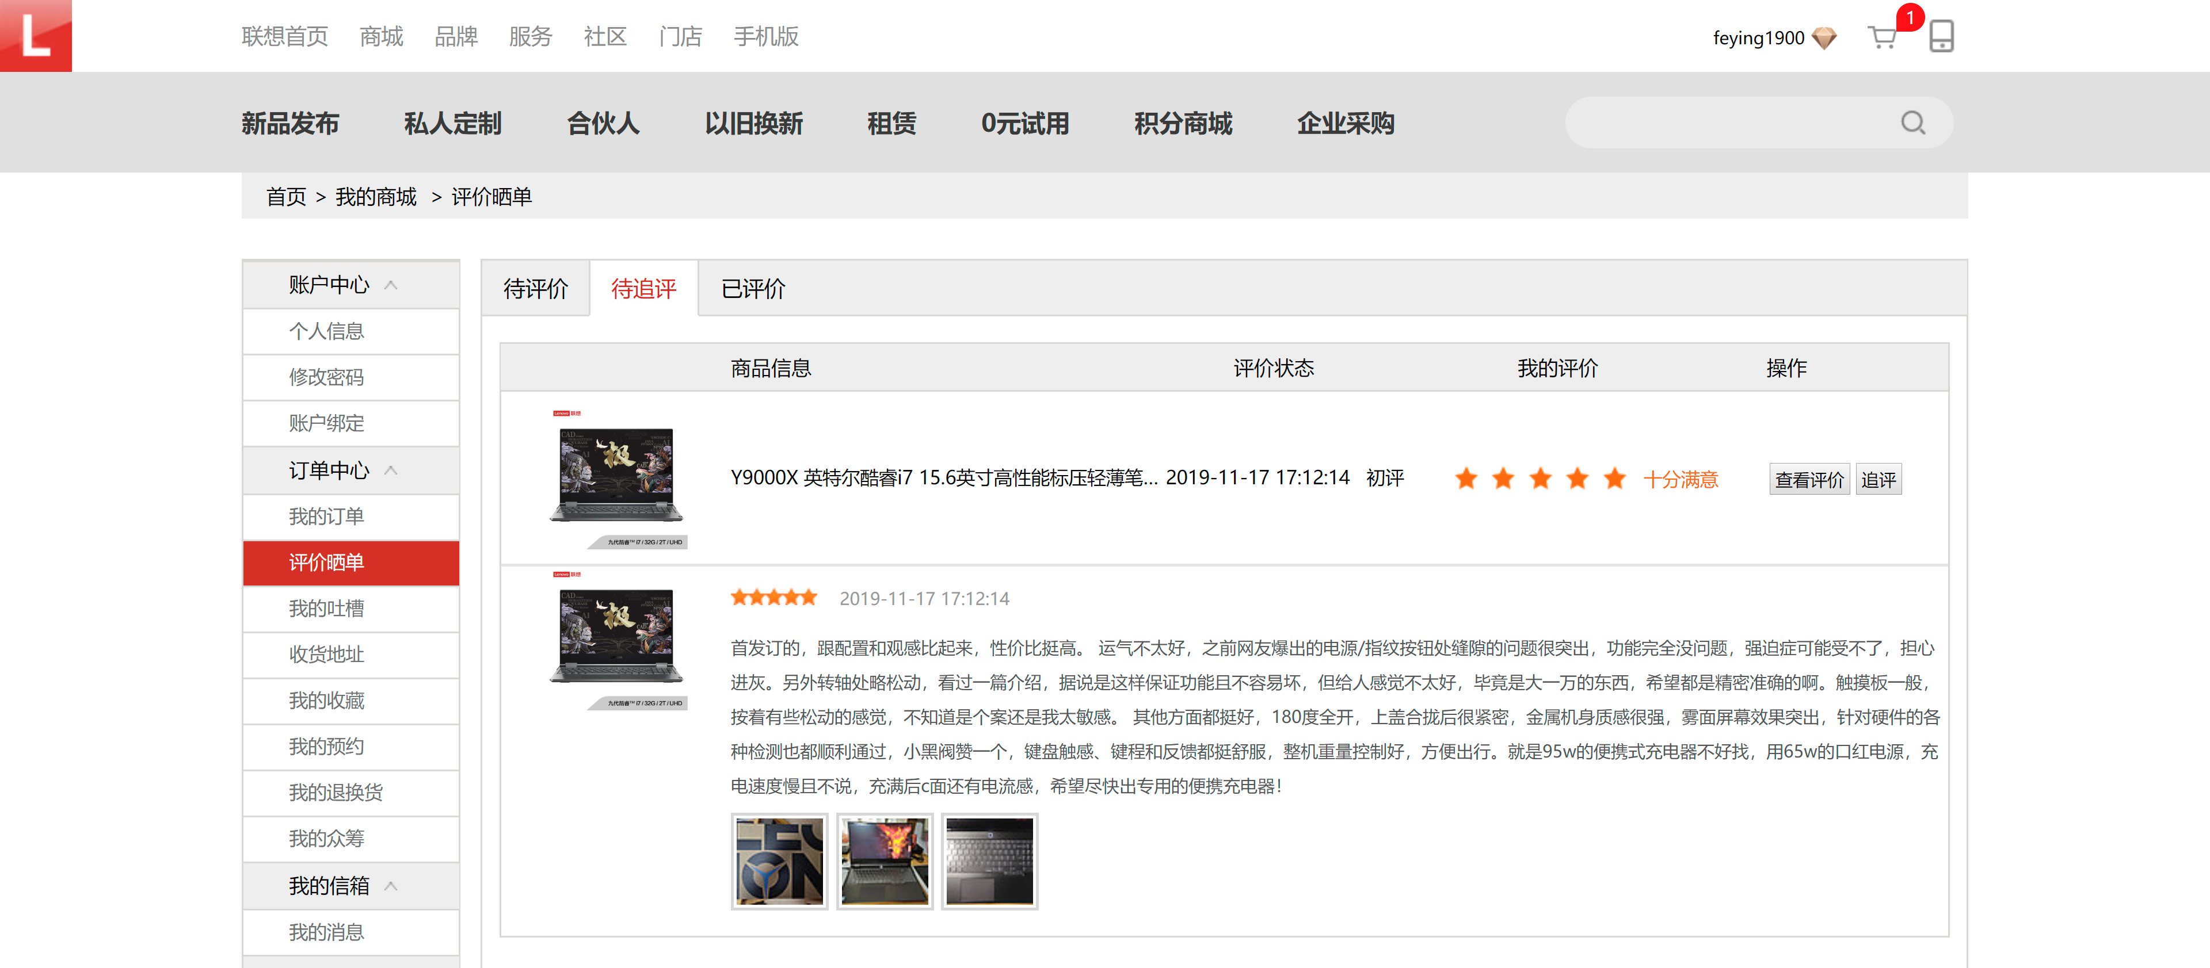Open 新品发布 in the main nav
The image size is (2210, 968).
tap(290, 124)
